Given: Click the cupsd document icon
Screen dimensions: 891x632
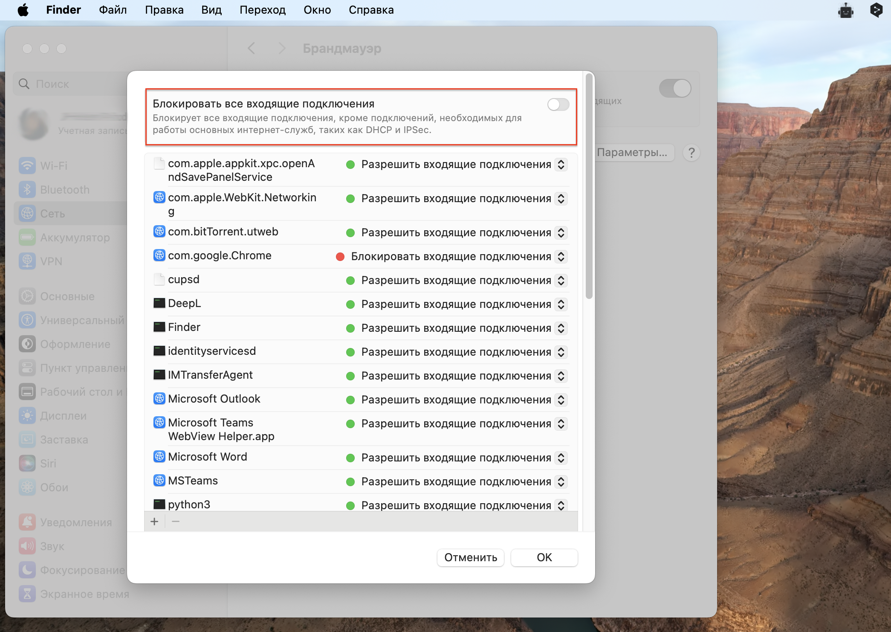Looking at the screenshot, I should 159,279.
